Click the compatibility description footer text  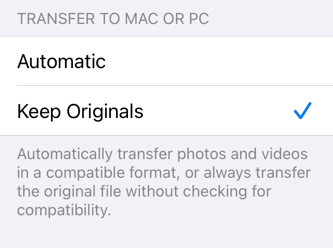pyautogui.click(x=164, y=182)
